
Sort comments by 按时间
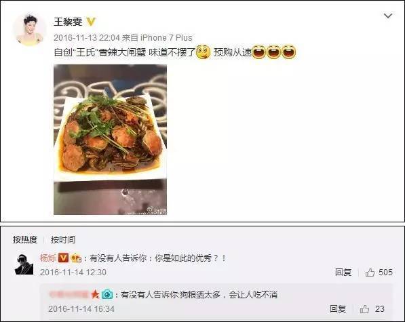tap(63, 240)
